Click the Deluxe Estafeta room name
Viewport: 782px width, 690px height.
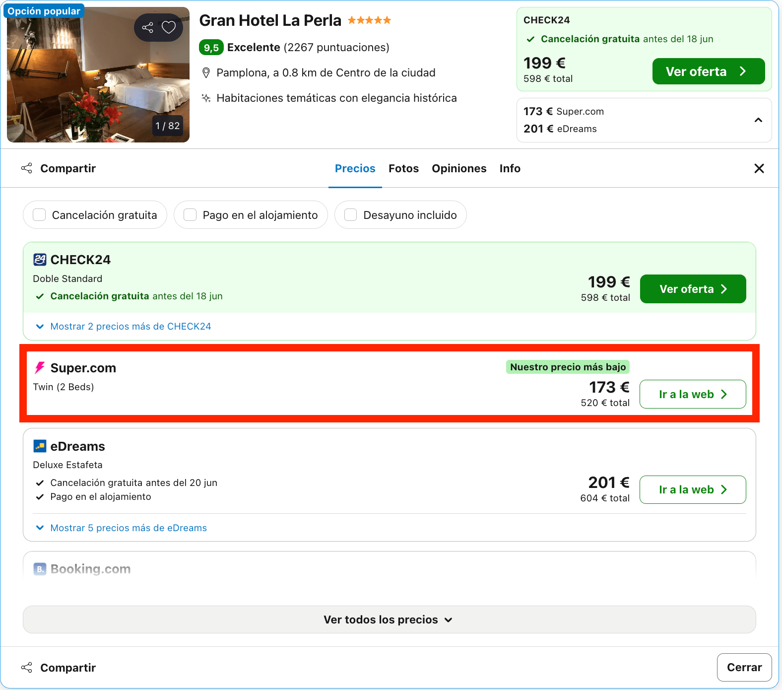tap(67, 465)
